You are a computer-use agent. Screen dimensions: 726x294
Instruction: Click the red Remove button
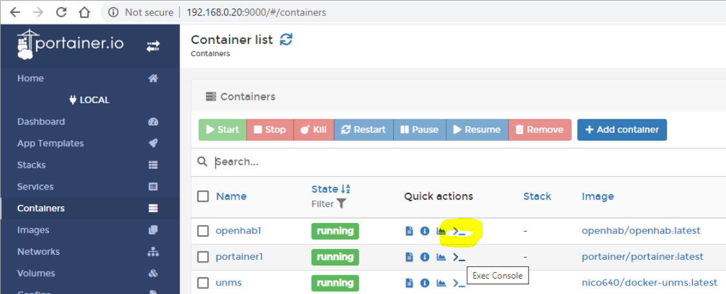(x=540, y=130)
